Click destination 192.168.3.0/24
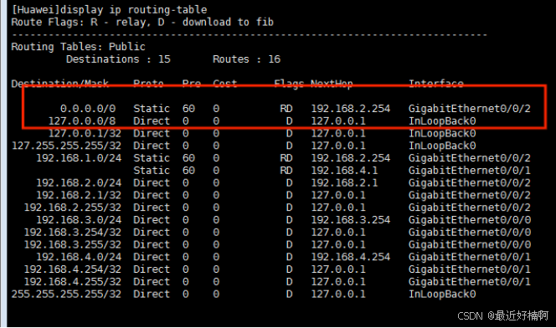 pyautogui.click(x=79, y=220)
